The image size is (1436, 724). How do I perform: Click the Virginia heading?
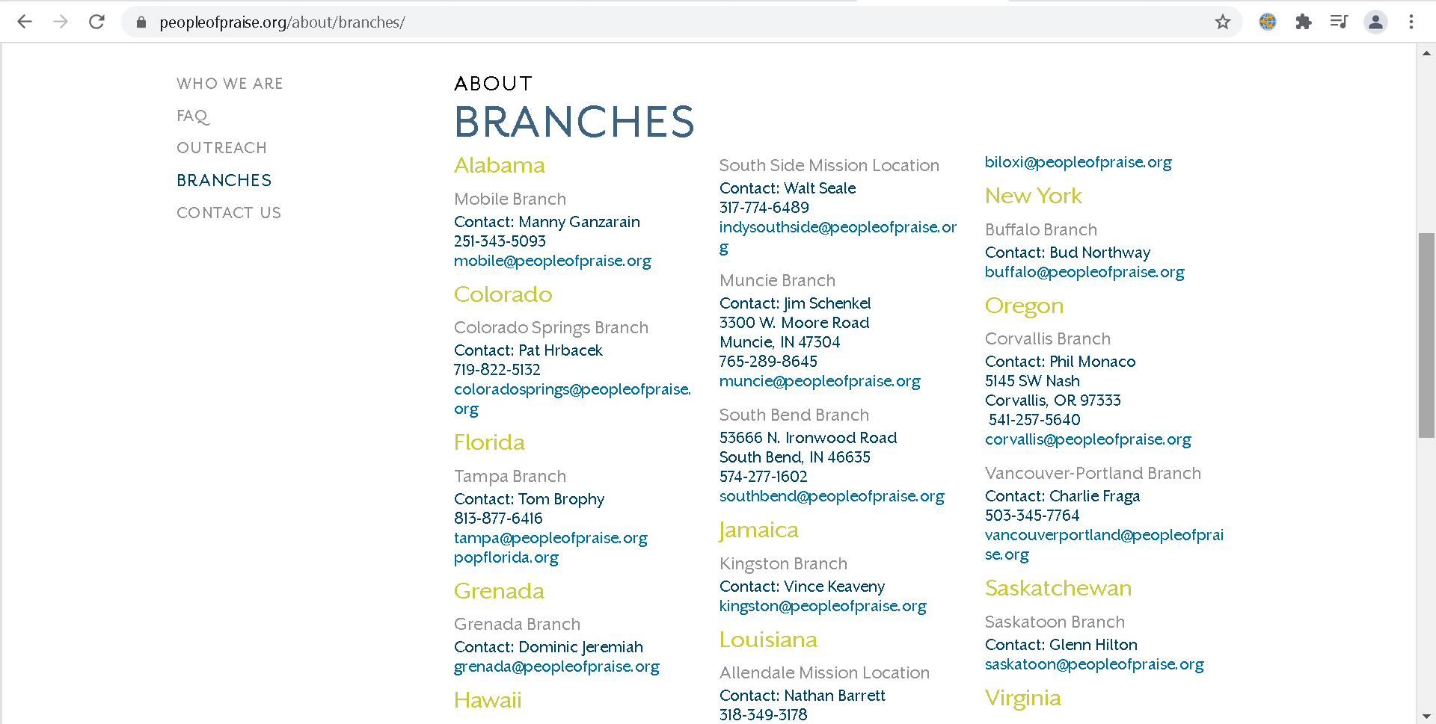1022,699
